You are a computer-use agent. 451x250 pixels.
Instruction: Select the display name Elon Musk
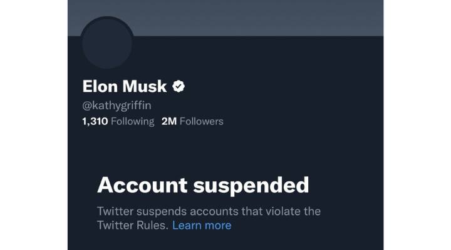click(125, 87)
